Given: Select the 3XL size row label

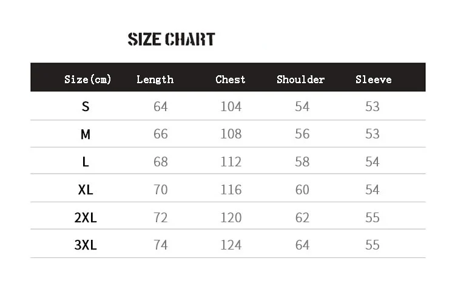Looking at the screenshot, I should pyautogui.click(x=86, y=245).
